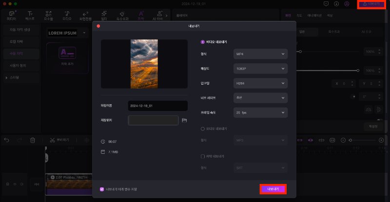
Task: Toggle the checkbox at the export dialog bottom-left
Action: tap(102, 189)
